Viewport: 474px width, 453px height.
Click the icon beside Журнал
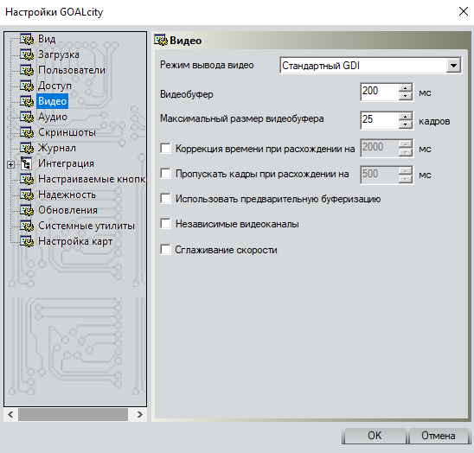click(27, 148)
